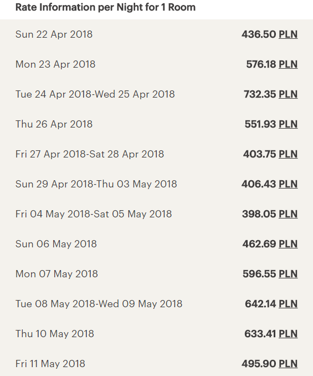Open the PLN link beside 596.55
The height and width of the screenshot is (376, 313).
point(288,274)
